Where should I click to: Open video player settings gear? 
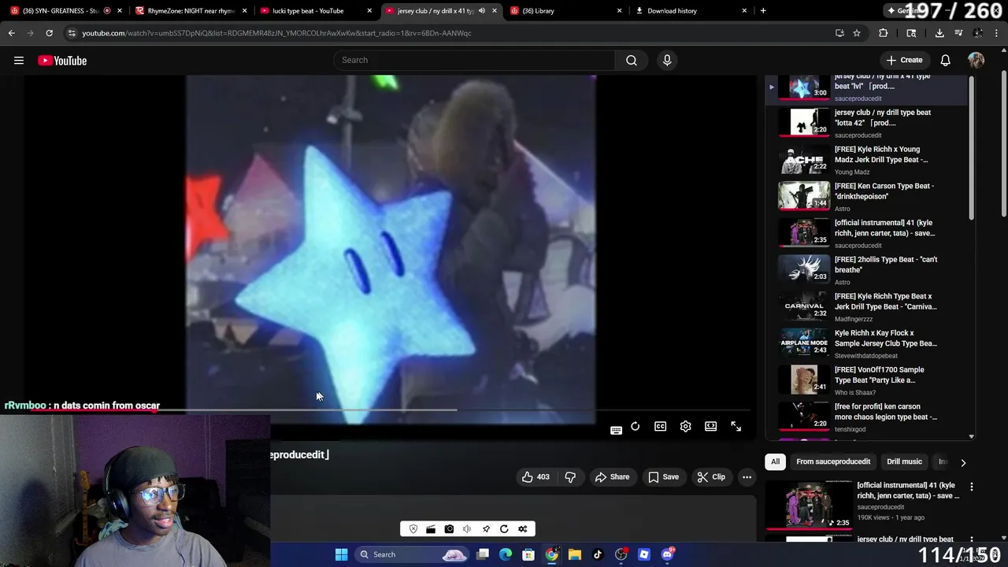(685, 426)
